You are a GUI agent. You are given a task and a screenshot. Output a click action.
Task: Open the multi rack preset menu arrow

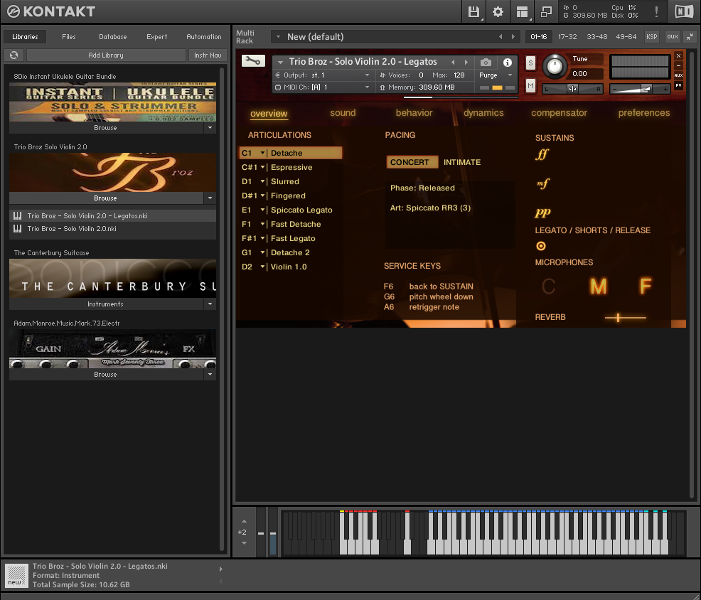click(278, 37)
